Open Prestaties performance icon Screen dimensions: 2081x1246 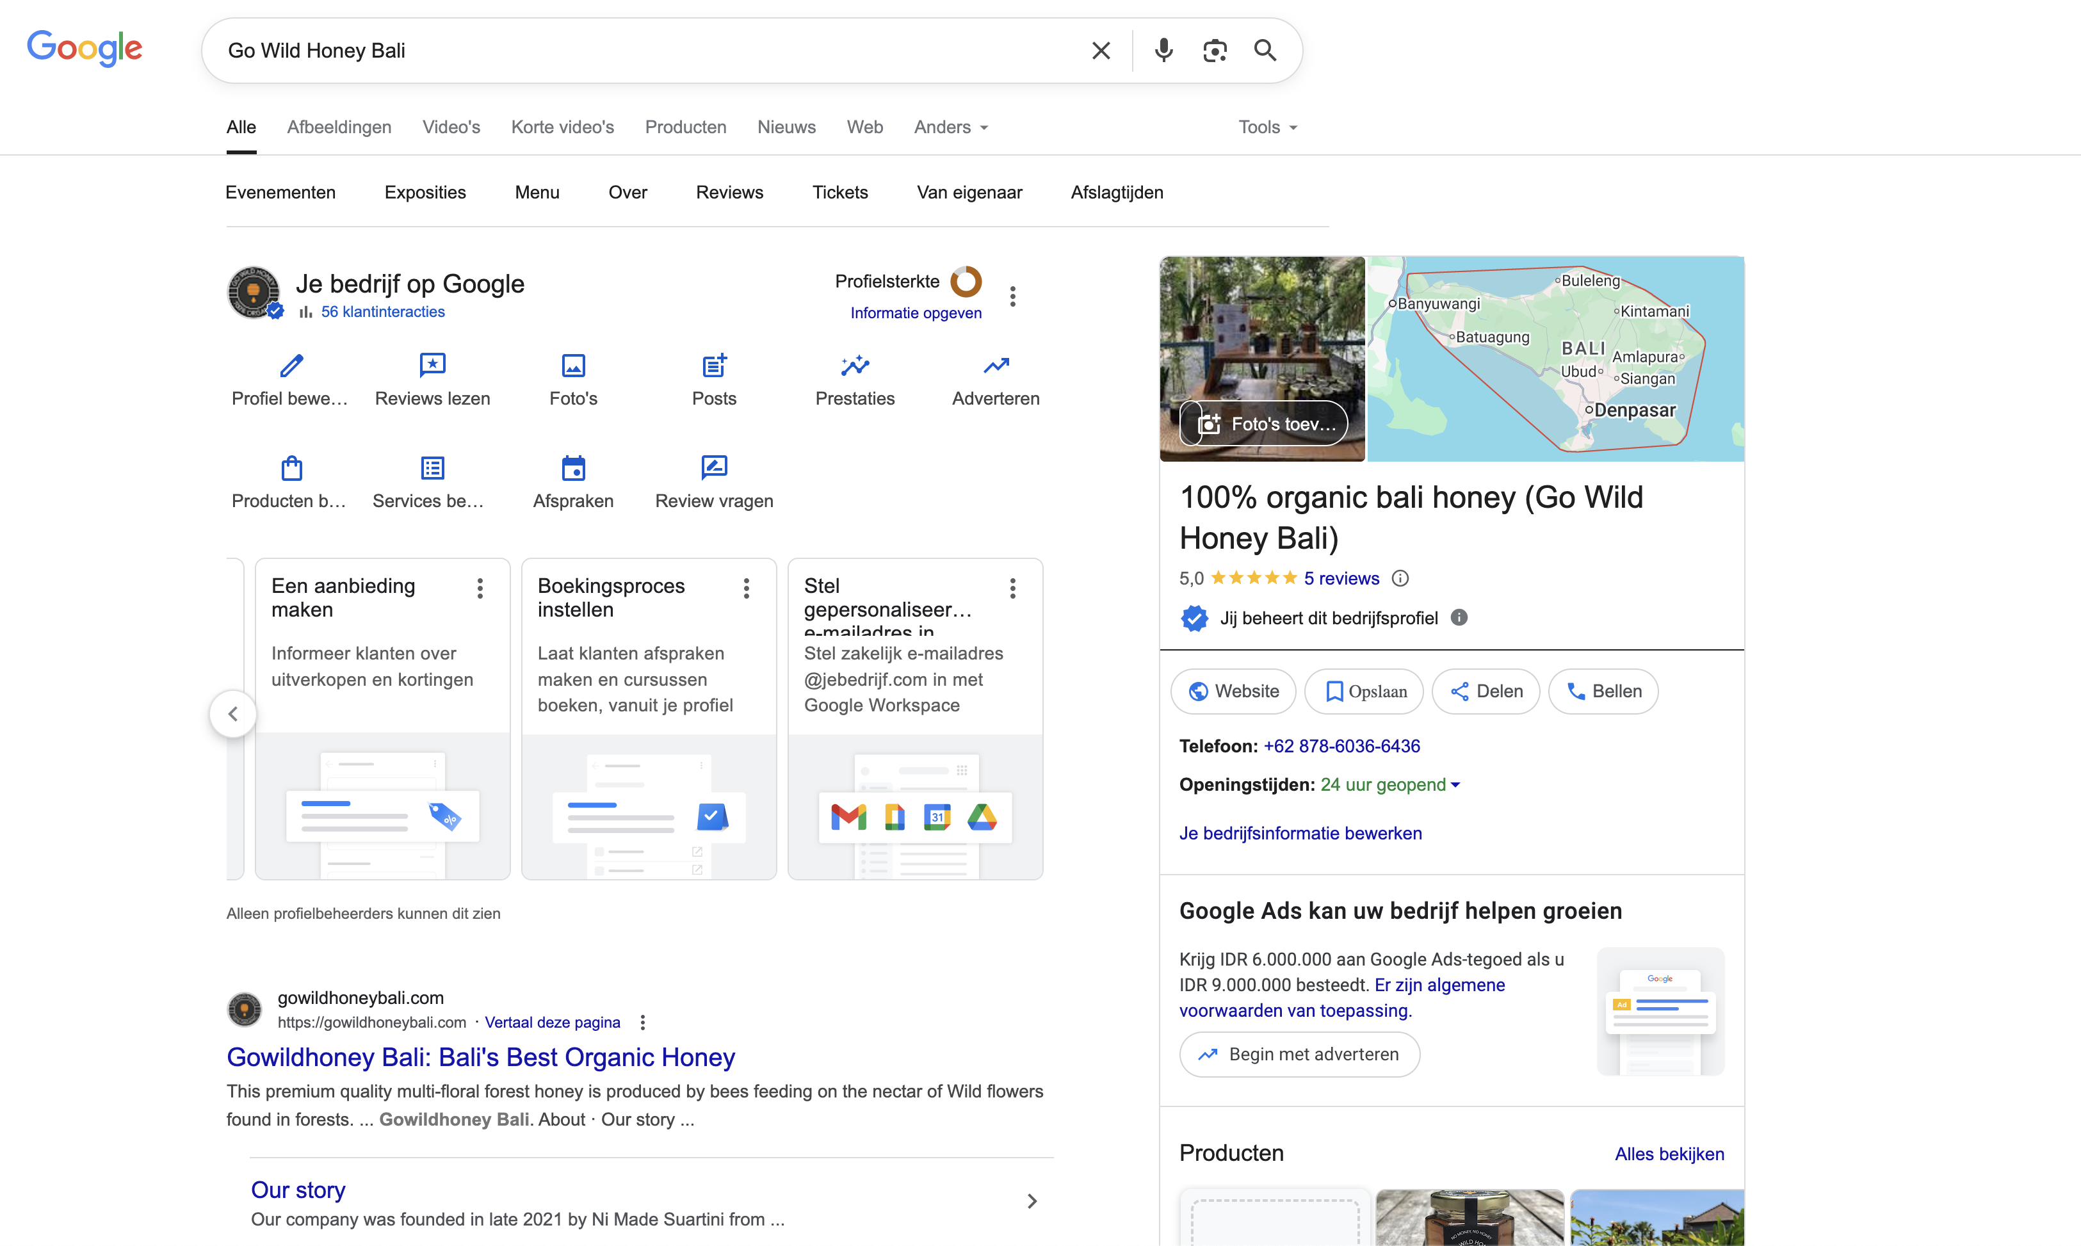click(855, 365)
